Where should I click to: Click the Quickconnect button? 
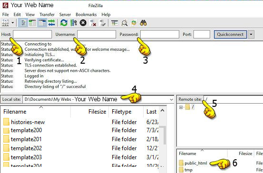pos(230,34)
